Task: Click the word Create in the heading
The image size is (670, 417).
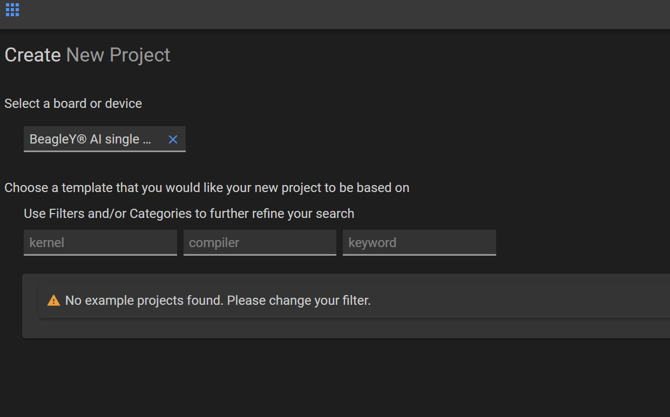Action: pyautogui.click(x=32, y=55)
